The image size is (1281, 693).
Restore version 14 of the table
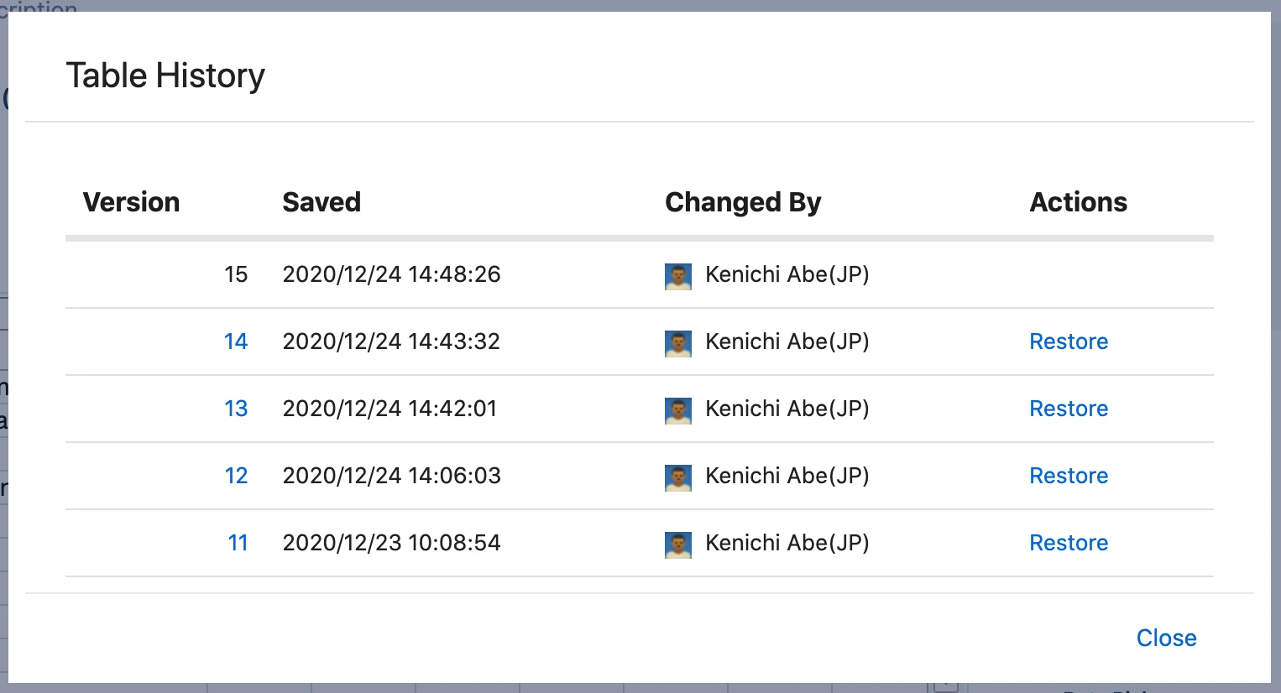point(1069,341)
